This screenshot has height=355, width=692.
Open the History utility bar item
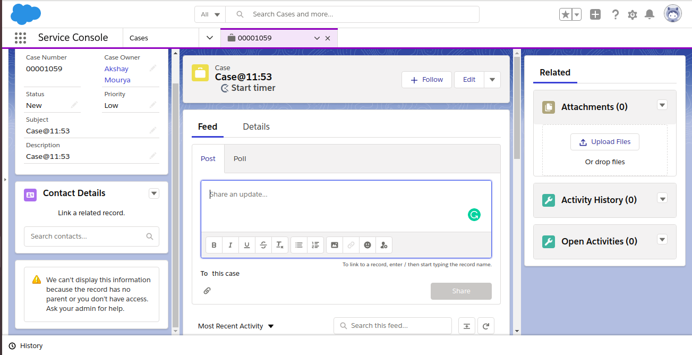coord(25,345)
